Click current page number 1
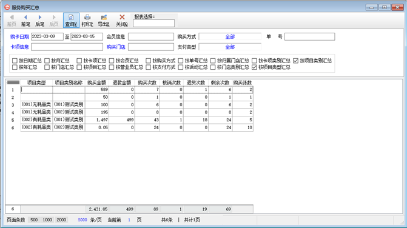Image resolution: width=407 pixels, height=228 pixels. coord(129,220)
